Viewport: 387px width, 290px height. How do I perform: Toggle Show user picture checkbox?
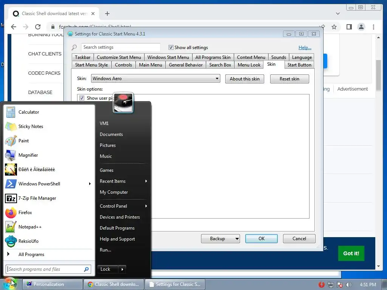82,98
